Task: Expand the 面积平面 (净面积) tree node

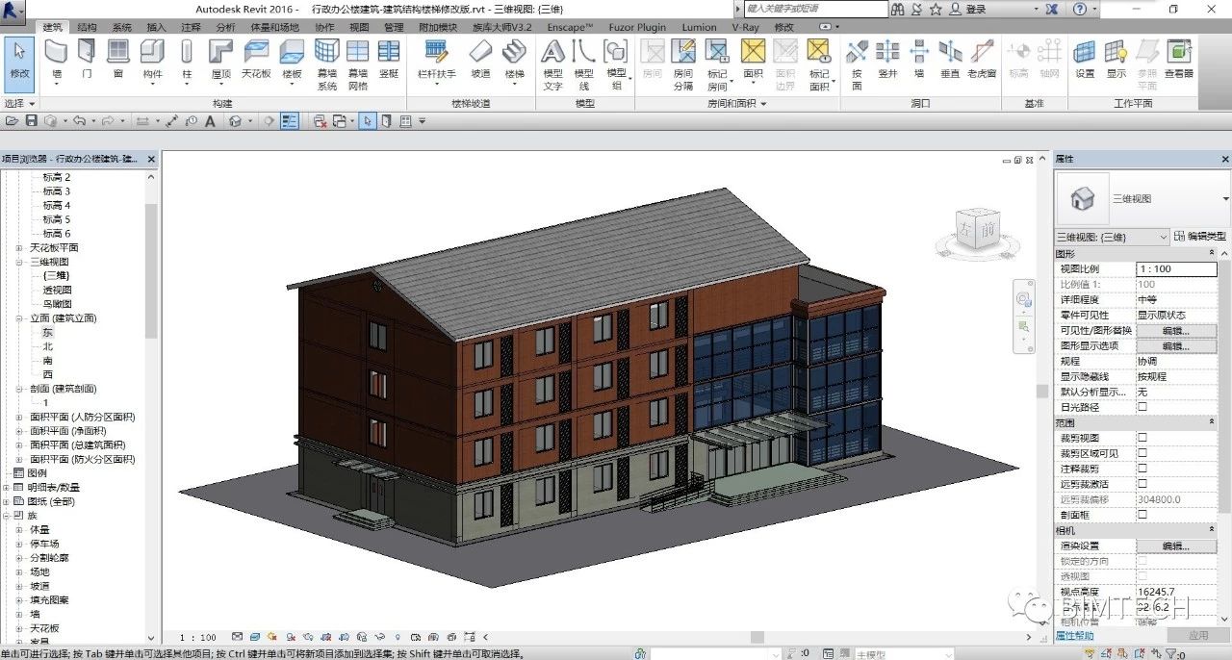Action: click(x=19, y=431)
